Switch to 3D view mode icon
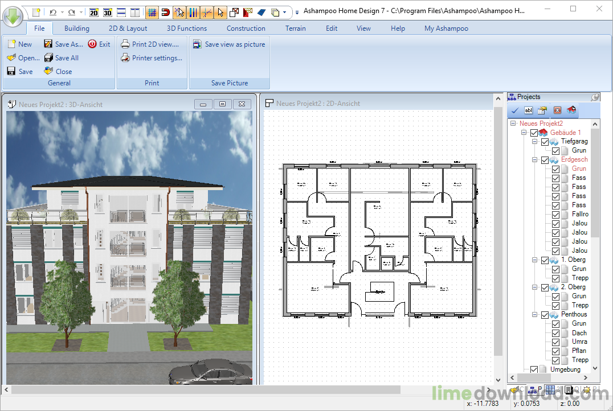 (x=108, y=12)
